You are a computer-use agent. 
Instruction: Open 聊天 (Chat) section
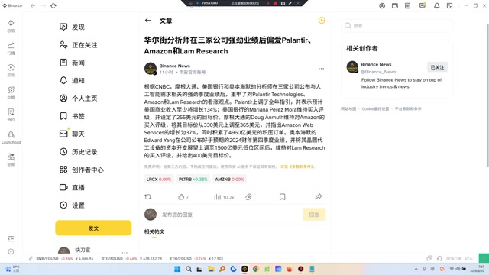[72, 134]
